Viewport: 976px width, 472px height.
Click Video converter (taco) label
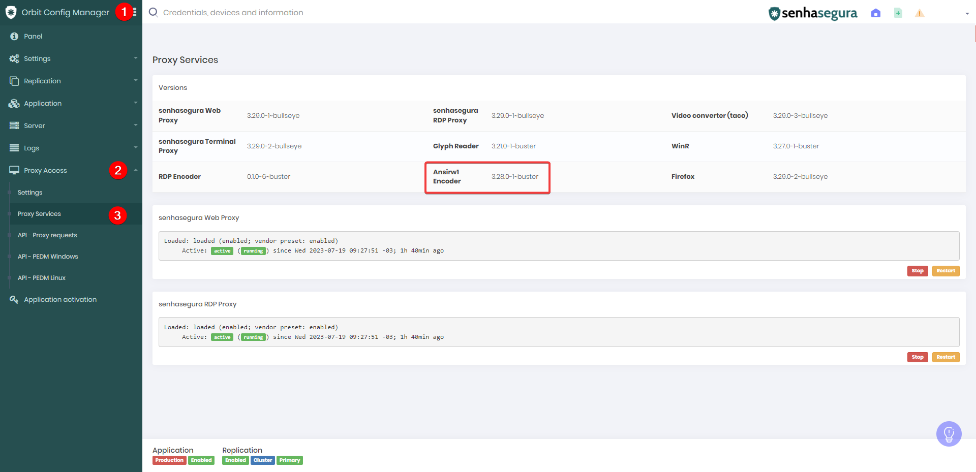pos(710,115)
